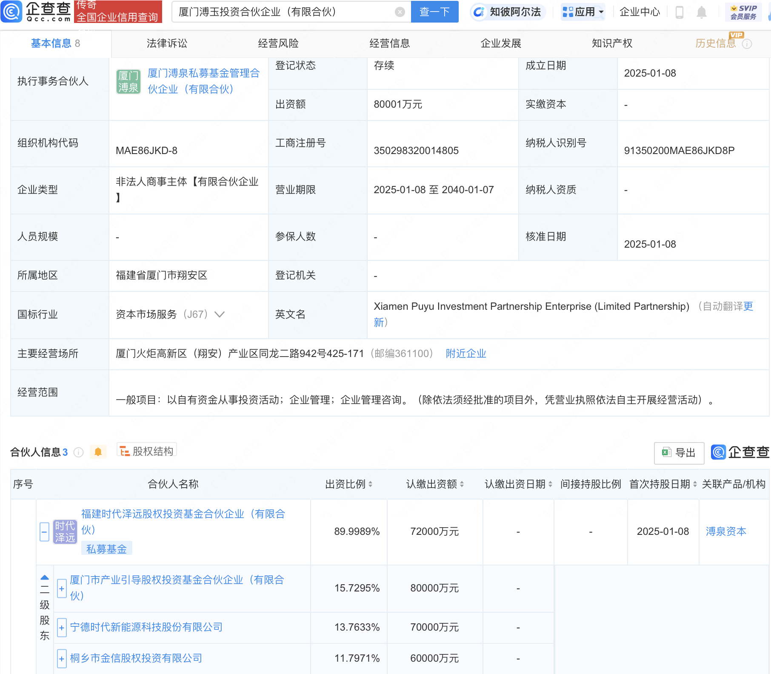Switch to the 法律诉讼 tab
This screenshot has width=771, height=674.
[x=167, y=43]
